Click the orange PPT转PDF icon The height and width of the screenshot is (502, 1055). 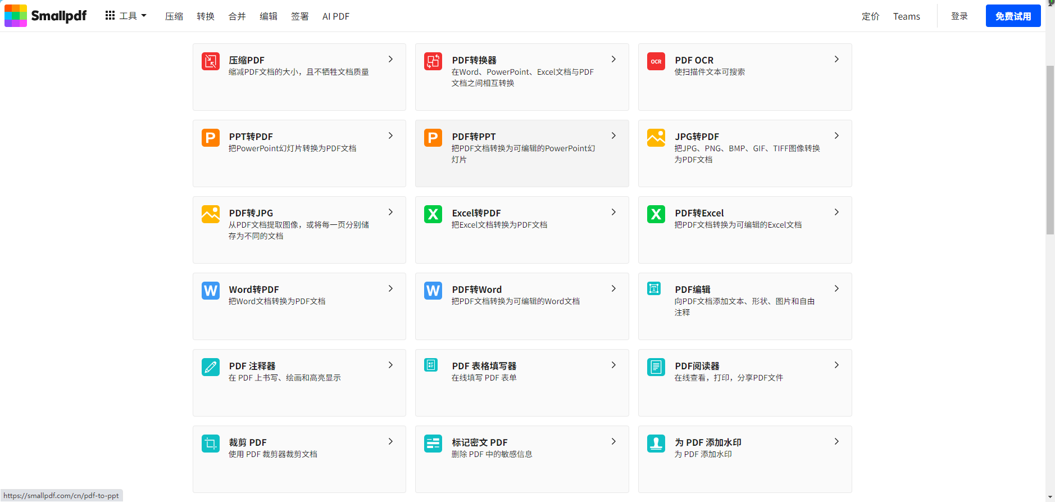[x=211, y=138]
